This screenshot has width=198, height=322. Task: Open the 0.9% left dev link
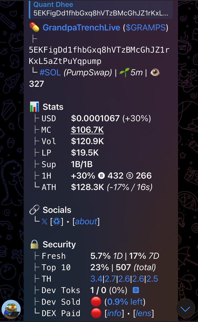coord(125,302)
